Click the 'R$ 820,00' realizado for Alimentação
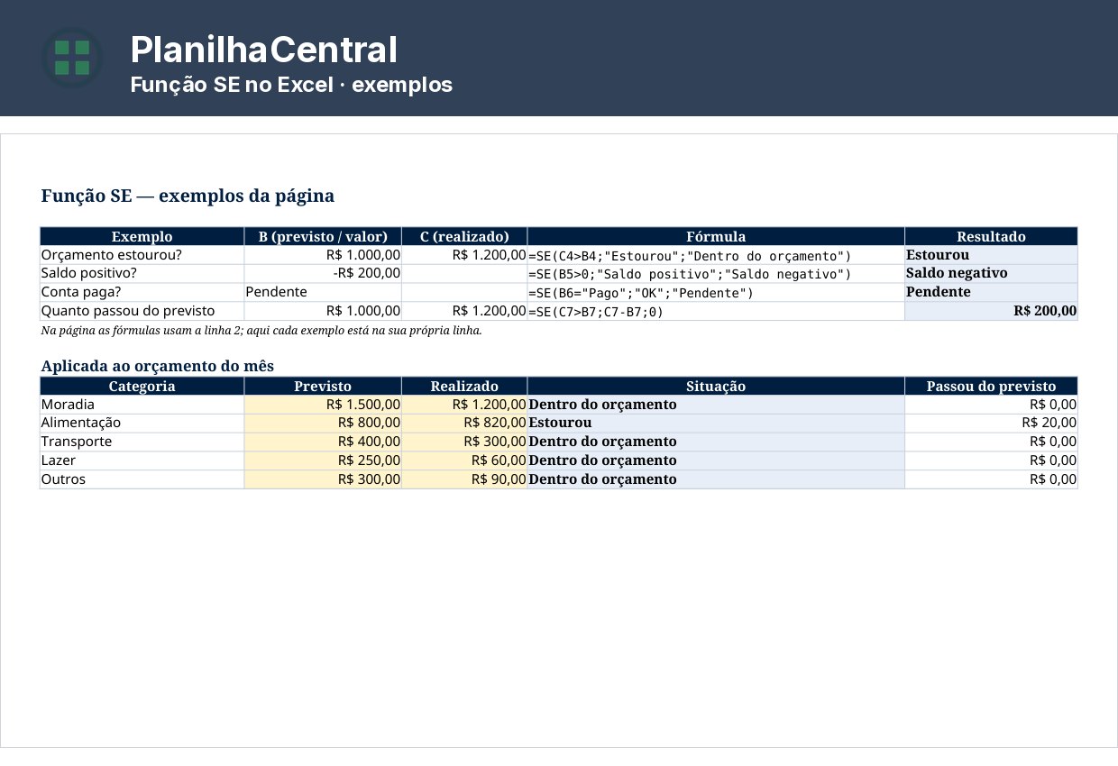 464,423
